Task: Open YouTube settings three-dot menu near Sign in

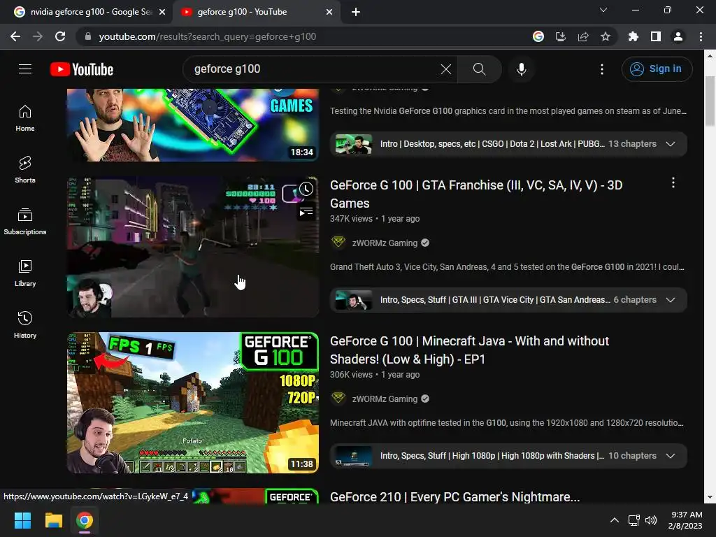Action: coord(602,69)
